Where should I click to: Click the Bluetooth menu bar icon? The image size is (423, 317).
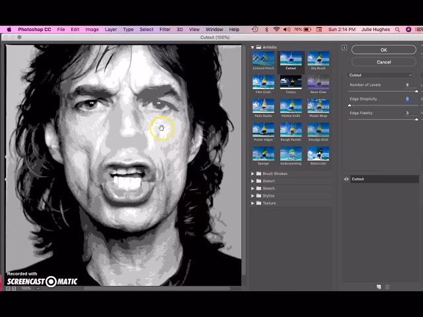[x=266, y=29]
